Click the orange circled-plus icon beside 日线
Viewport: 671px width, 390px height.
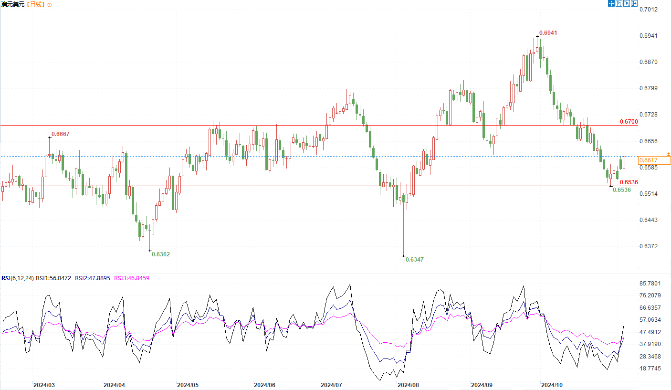(50, 4)
